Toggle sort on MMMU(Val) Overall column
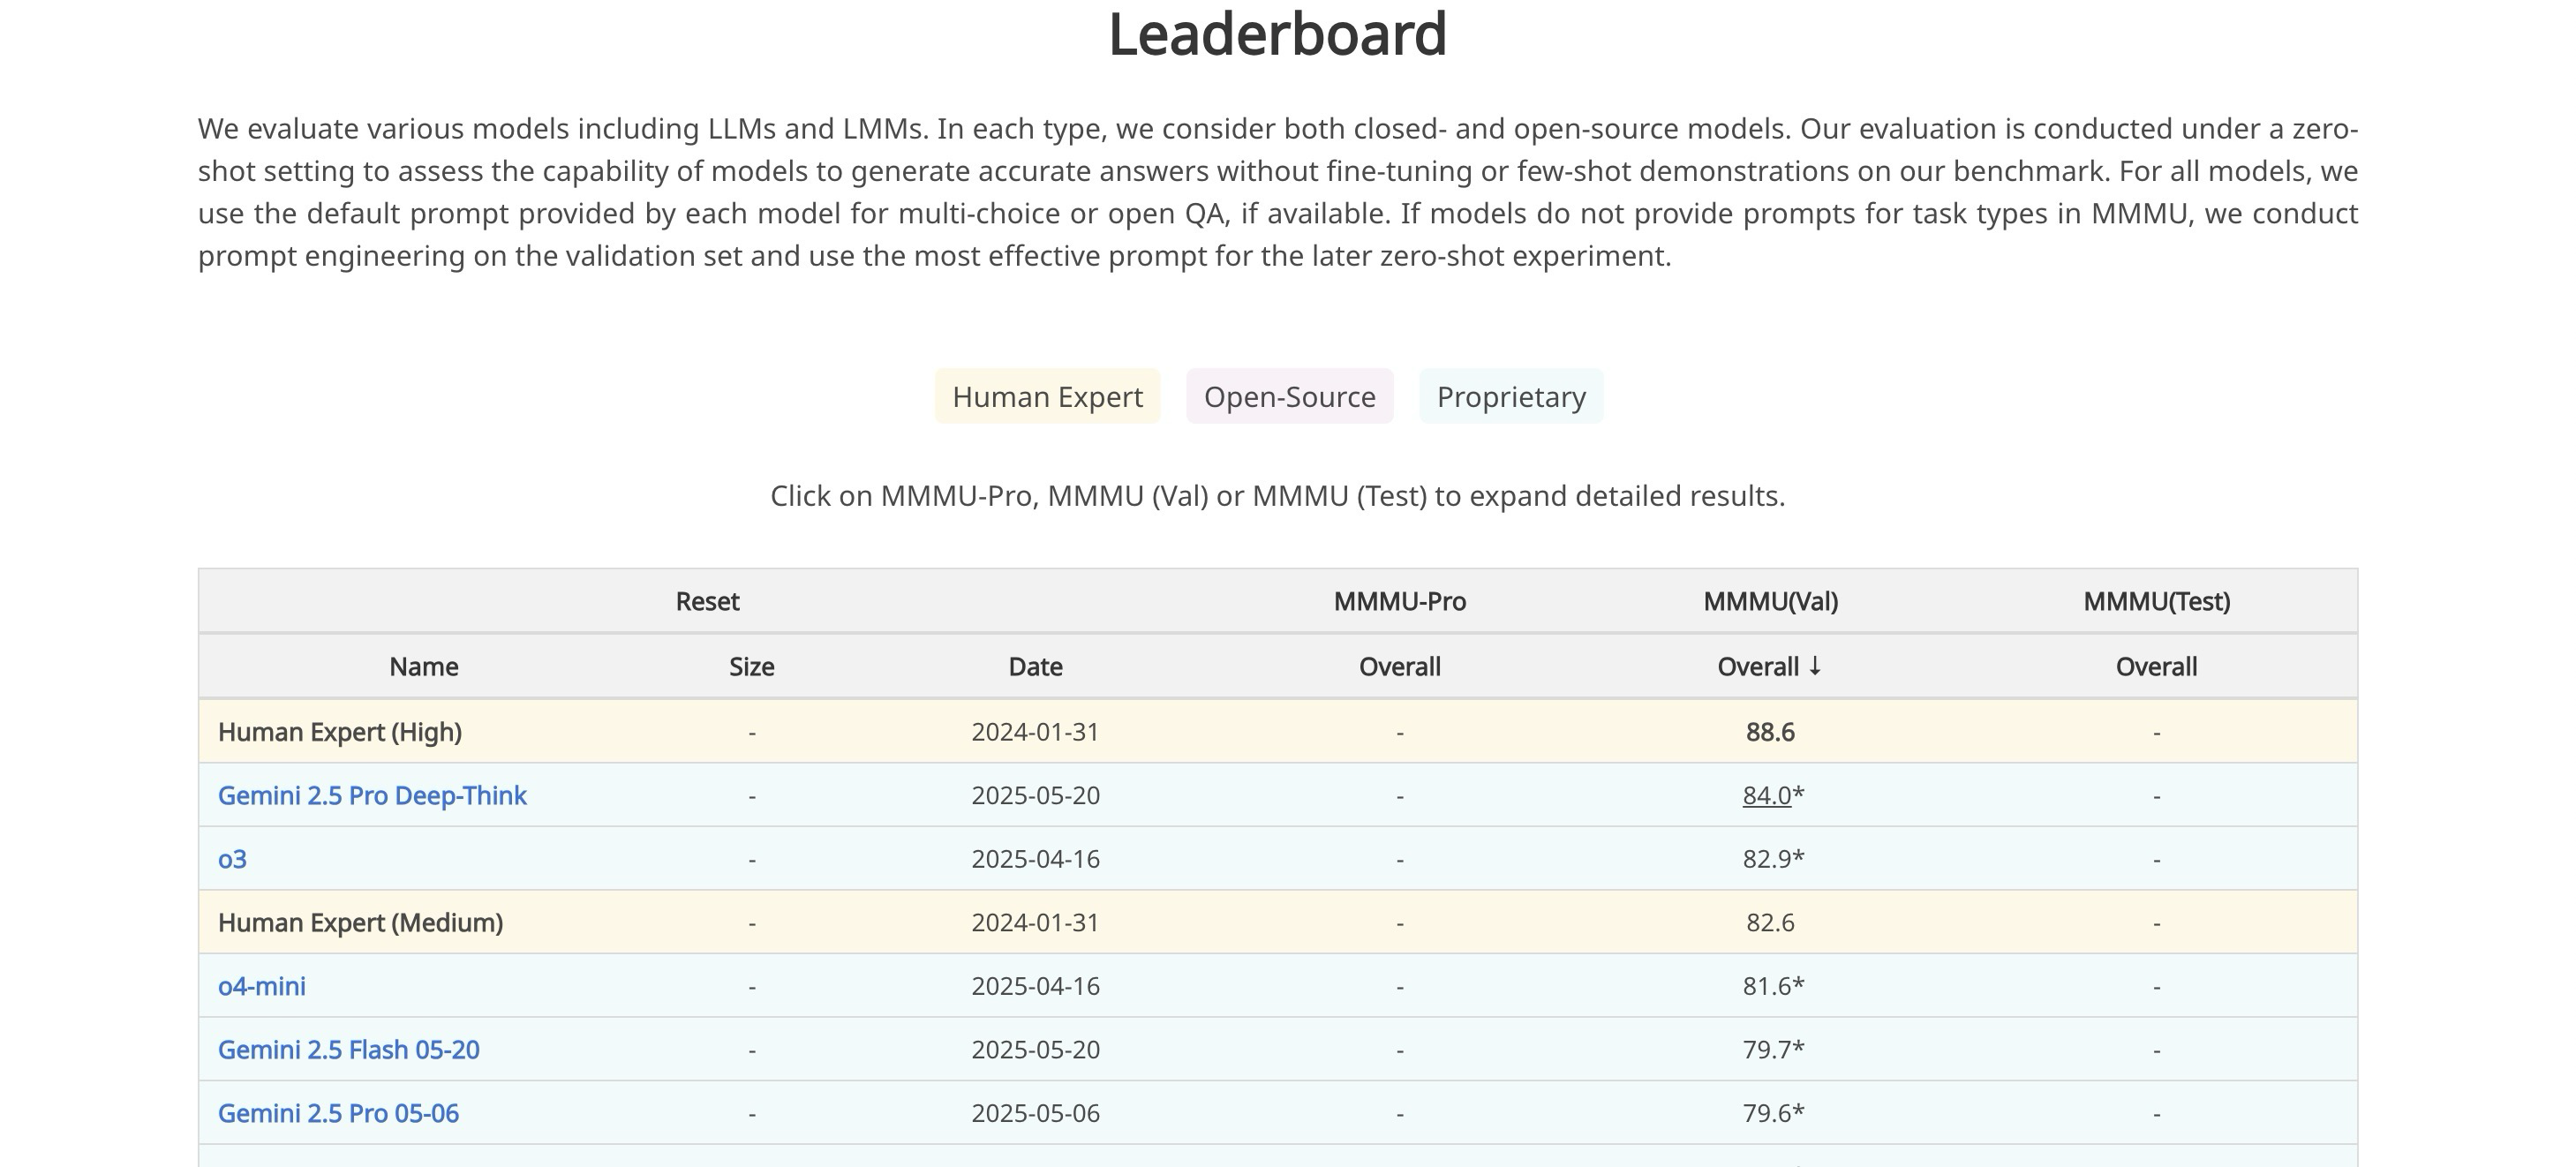 1769,667
